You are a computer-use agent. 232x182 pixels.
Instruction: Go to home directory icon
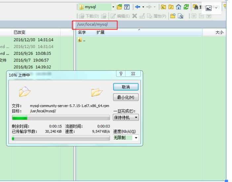point(178,7)
